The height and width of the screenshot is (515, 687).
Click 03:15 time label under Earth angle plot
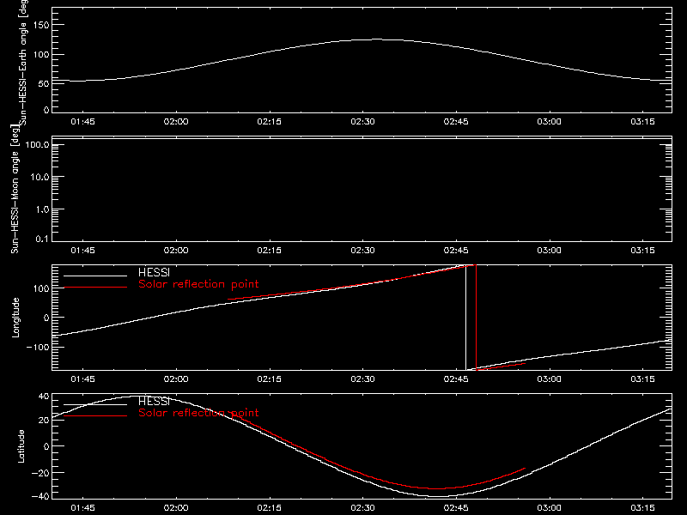coord(642,122)
